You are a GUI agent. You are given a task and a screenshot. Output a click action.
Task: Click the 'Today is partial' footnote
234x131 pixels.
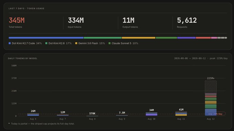42,124
